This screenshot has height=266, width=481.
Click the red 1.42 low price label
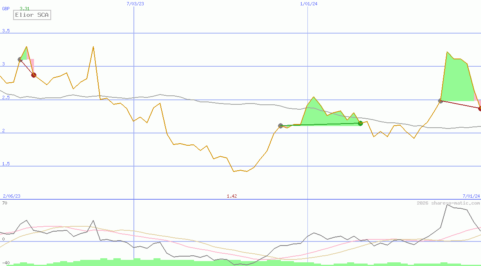tap(232, 196)
